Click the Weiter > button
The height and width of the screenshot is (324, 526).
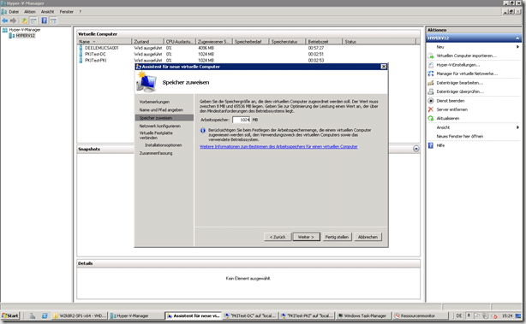306,237
